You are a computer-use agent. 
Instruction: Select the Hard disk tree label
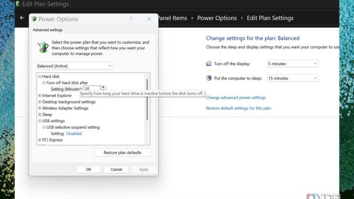click(51, 76)
